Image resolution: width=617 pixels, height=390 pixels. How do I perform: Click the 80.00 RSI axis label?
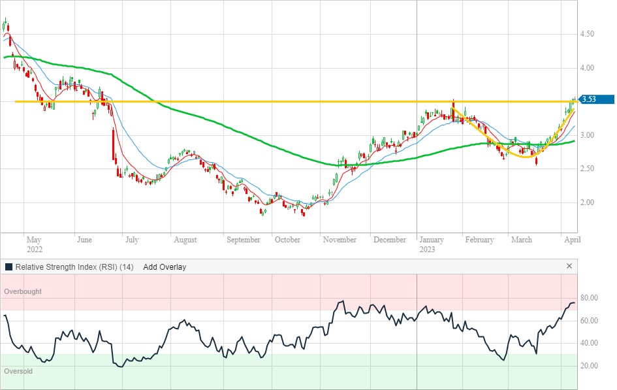(591, 299)
